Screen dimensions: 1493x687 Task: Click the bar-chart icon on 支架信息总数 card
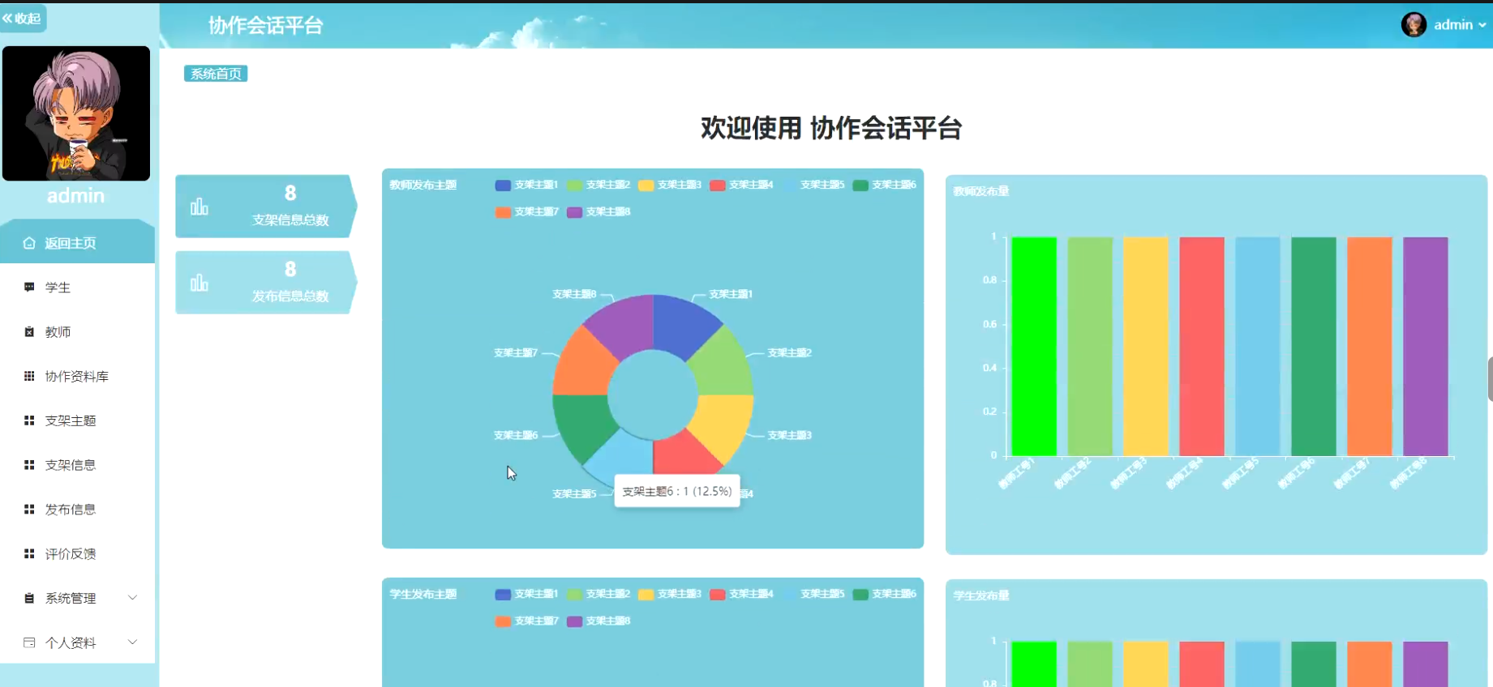[199, 207]
